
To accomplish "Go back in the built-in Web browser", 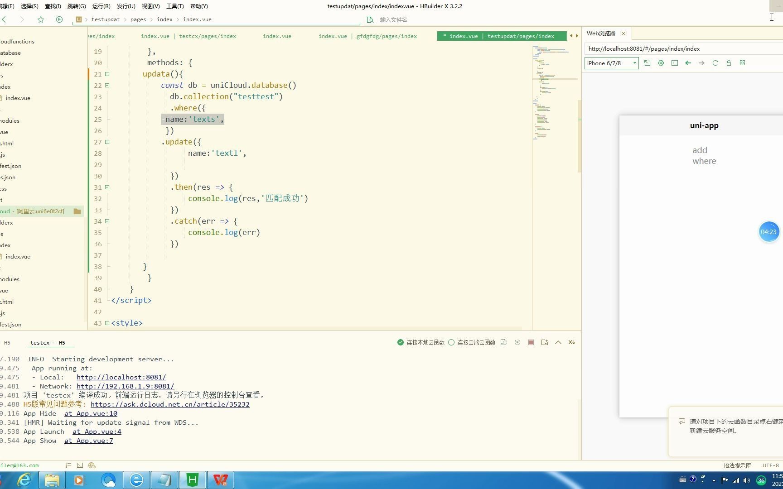I will pyautogui.click(x=688, y=63).
